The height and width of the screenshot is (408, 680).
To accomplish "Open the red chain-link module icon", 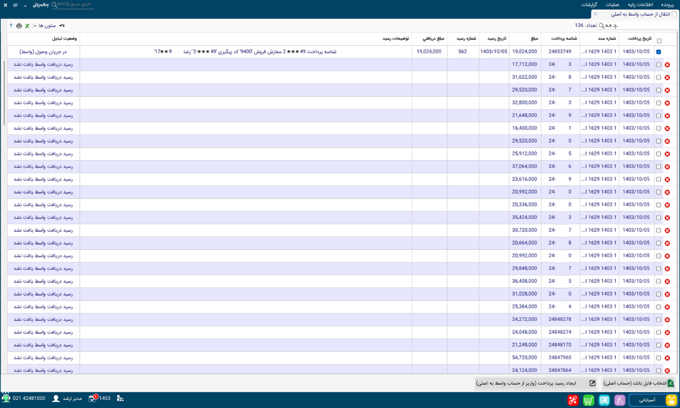I will (x=573, y=400).
